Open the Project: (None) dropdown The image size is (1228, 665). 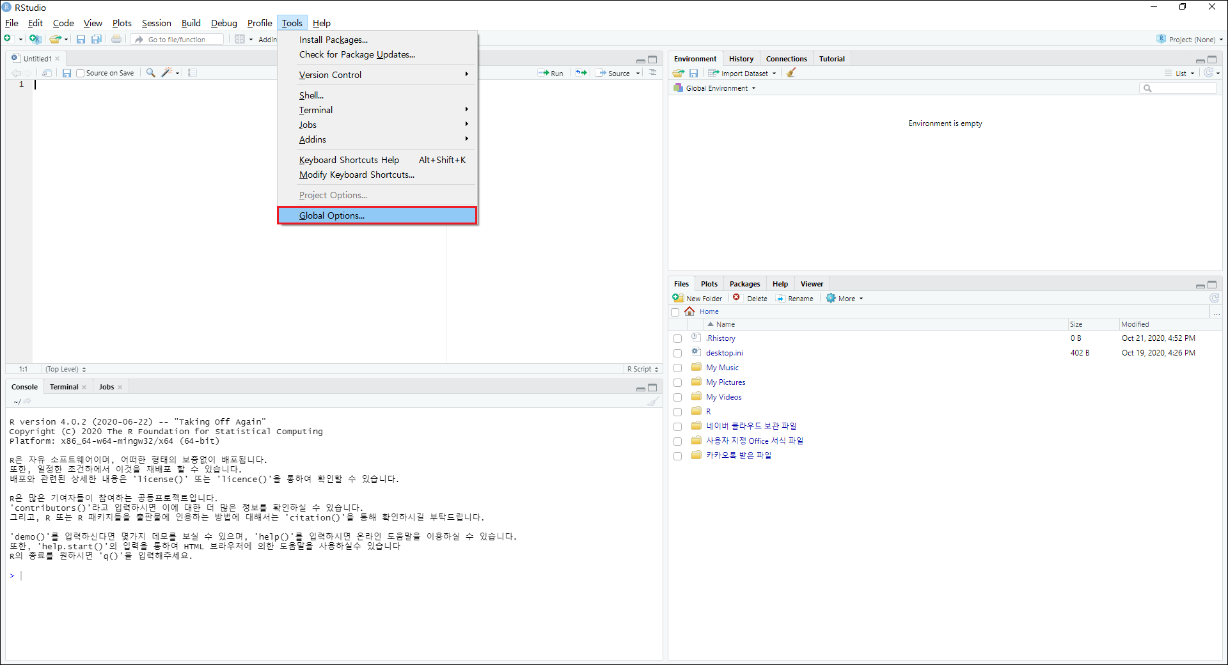click(1190, 39)
